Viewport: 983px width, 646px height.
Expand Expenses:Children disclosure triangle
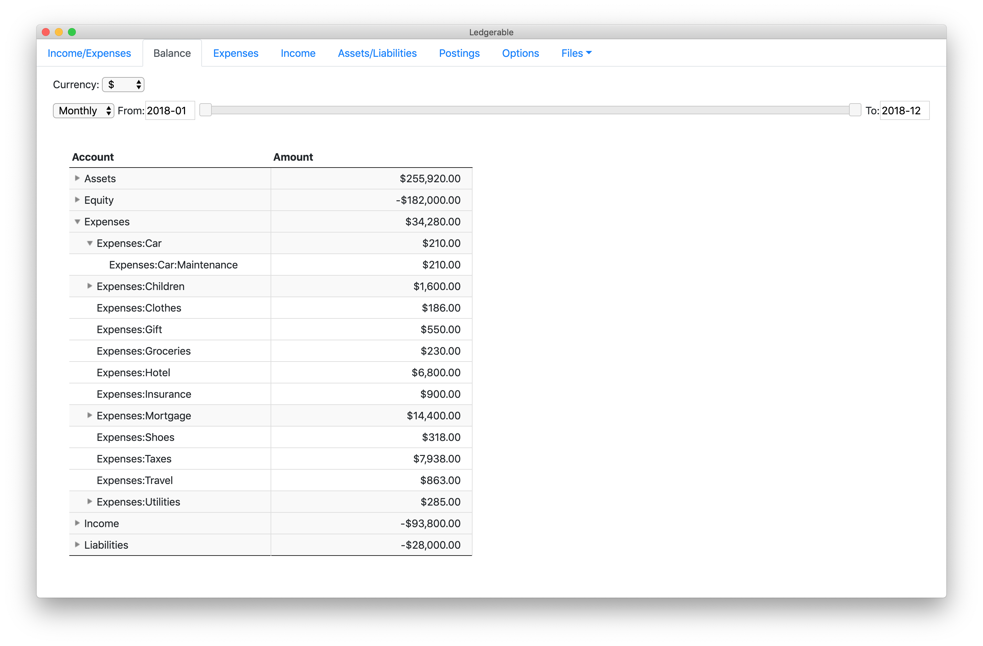(90, 286)
